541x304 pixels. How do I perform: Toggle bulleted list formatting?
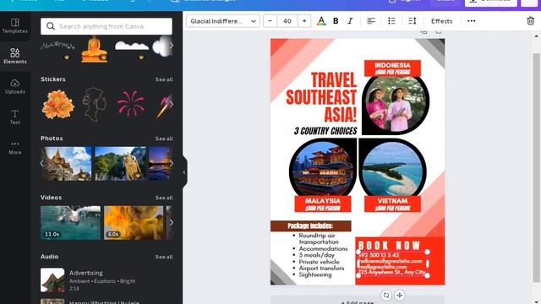tap(391, 21)
